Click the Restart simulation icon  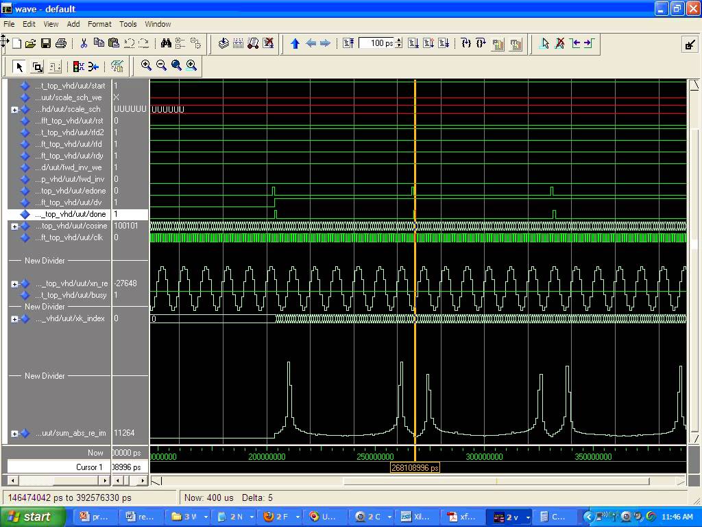[x=348, y=43]
